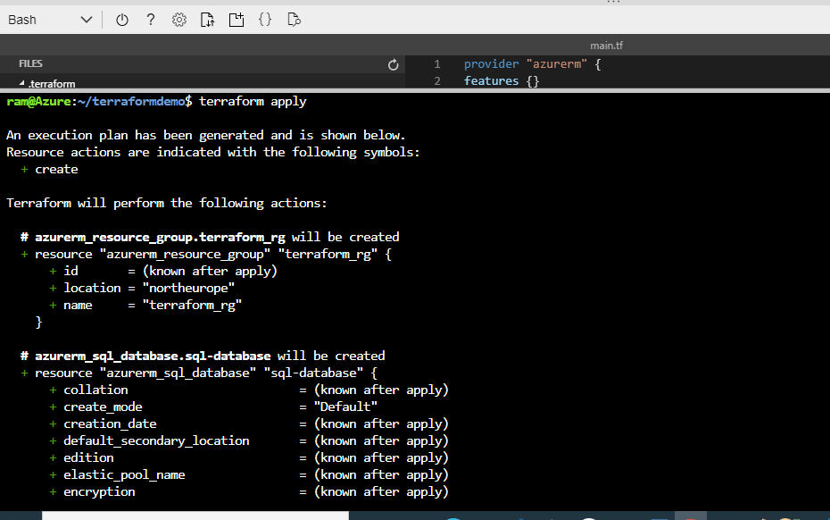Select the .terraform folder name
The height and width of the screenshot is (520, 830).
point(52,84)
